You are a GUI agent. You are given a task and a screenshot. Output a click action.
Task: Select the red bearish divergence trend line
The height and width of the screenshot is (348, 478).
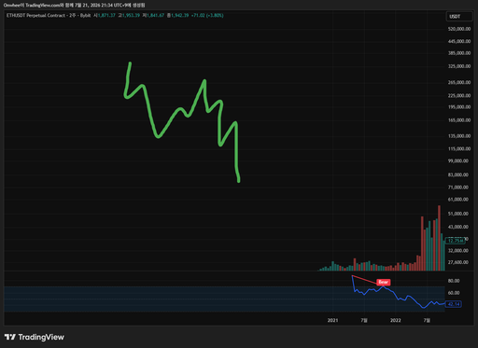[364, 280]
